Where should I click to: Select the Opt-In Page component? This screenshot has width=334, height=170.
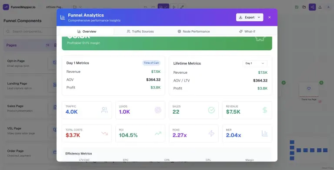click(30, 63)
